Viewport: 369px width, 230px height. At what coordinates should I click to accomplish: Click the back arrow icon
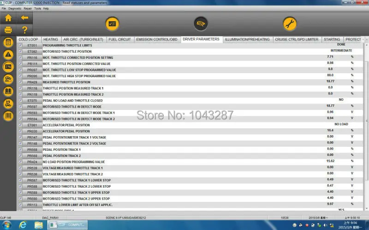pos(24,17)
